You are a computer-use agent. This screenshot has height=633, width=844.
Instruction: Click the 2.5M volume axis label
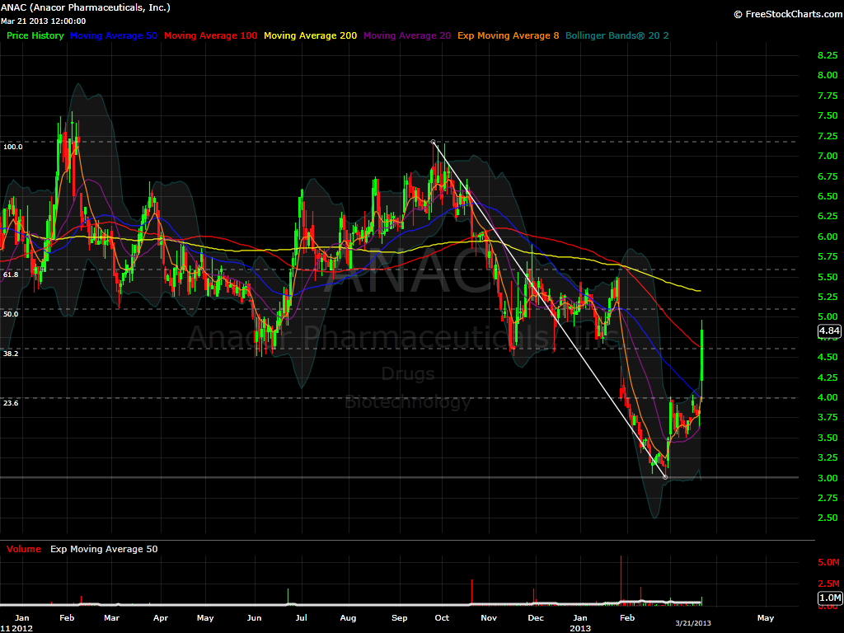pos(828,584)
